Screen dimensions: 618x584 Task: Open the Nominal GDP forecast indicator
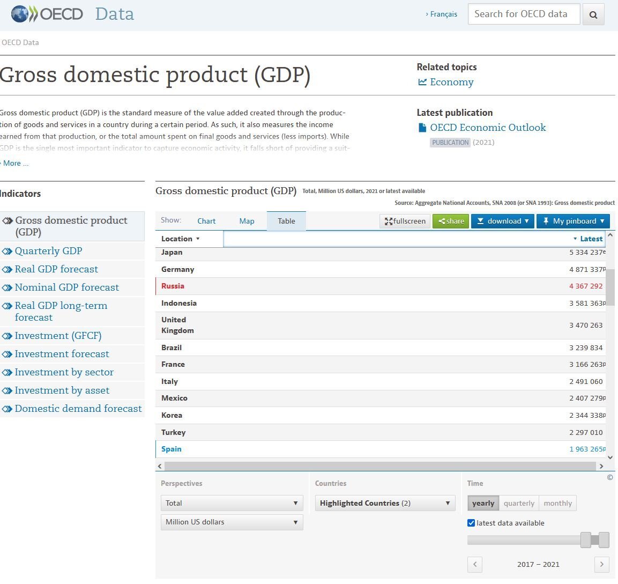coord(66,287)
